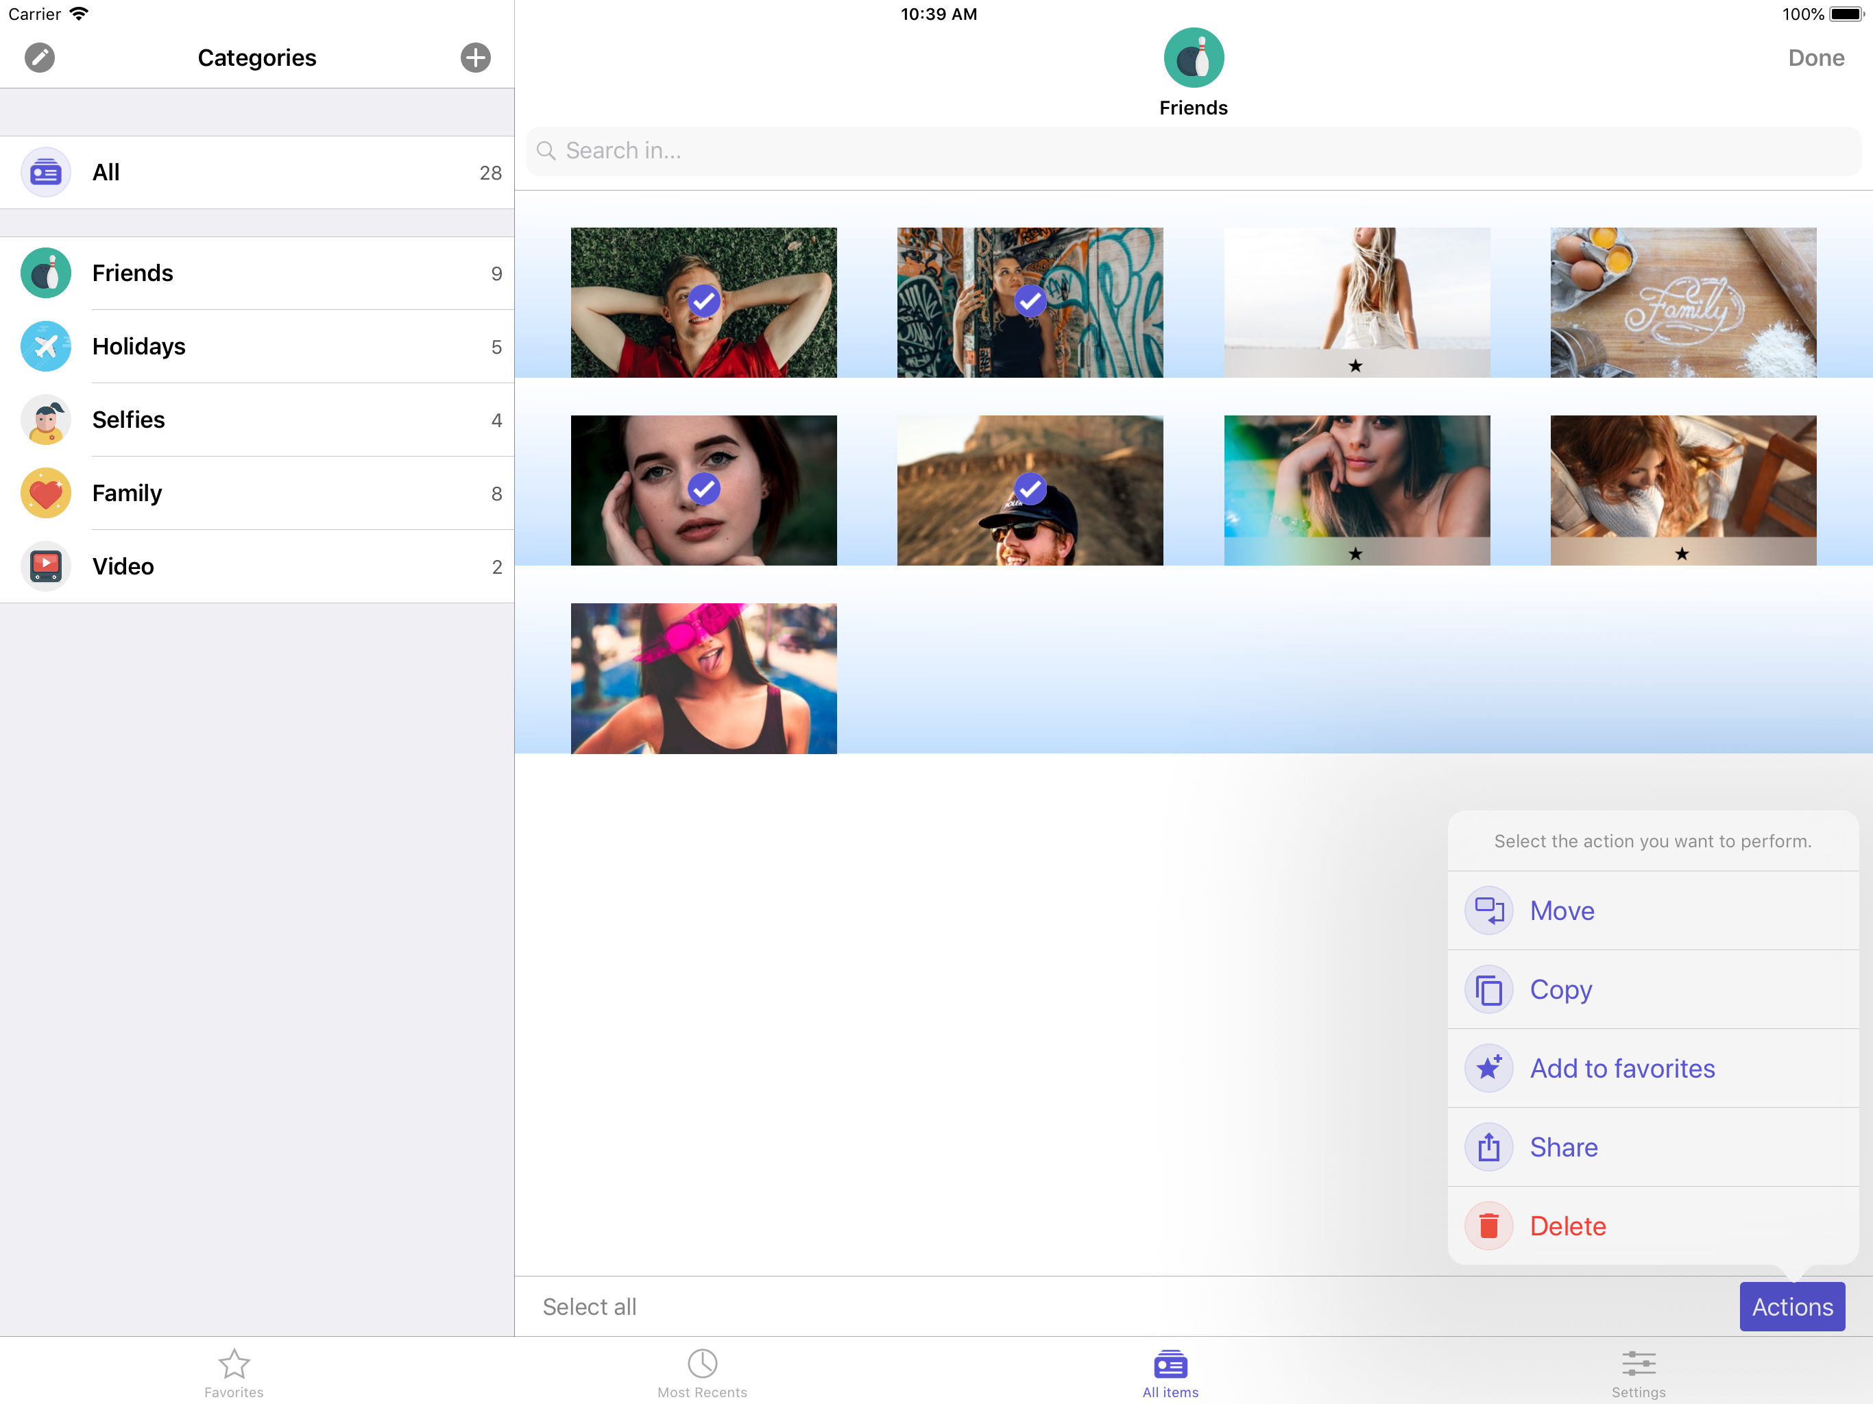Open the Selfies category icon
Screen dimensions: 1873x1404
click(x=46, y=420)
